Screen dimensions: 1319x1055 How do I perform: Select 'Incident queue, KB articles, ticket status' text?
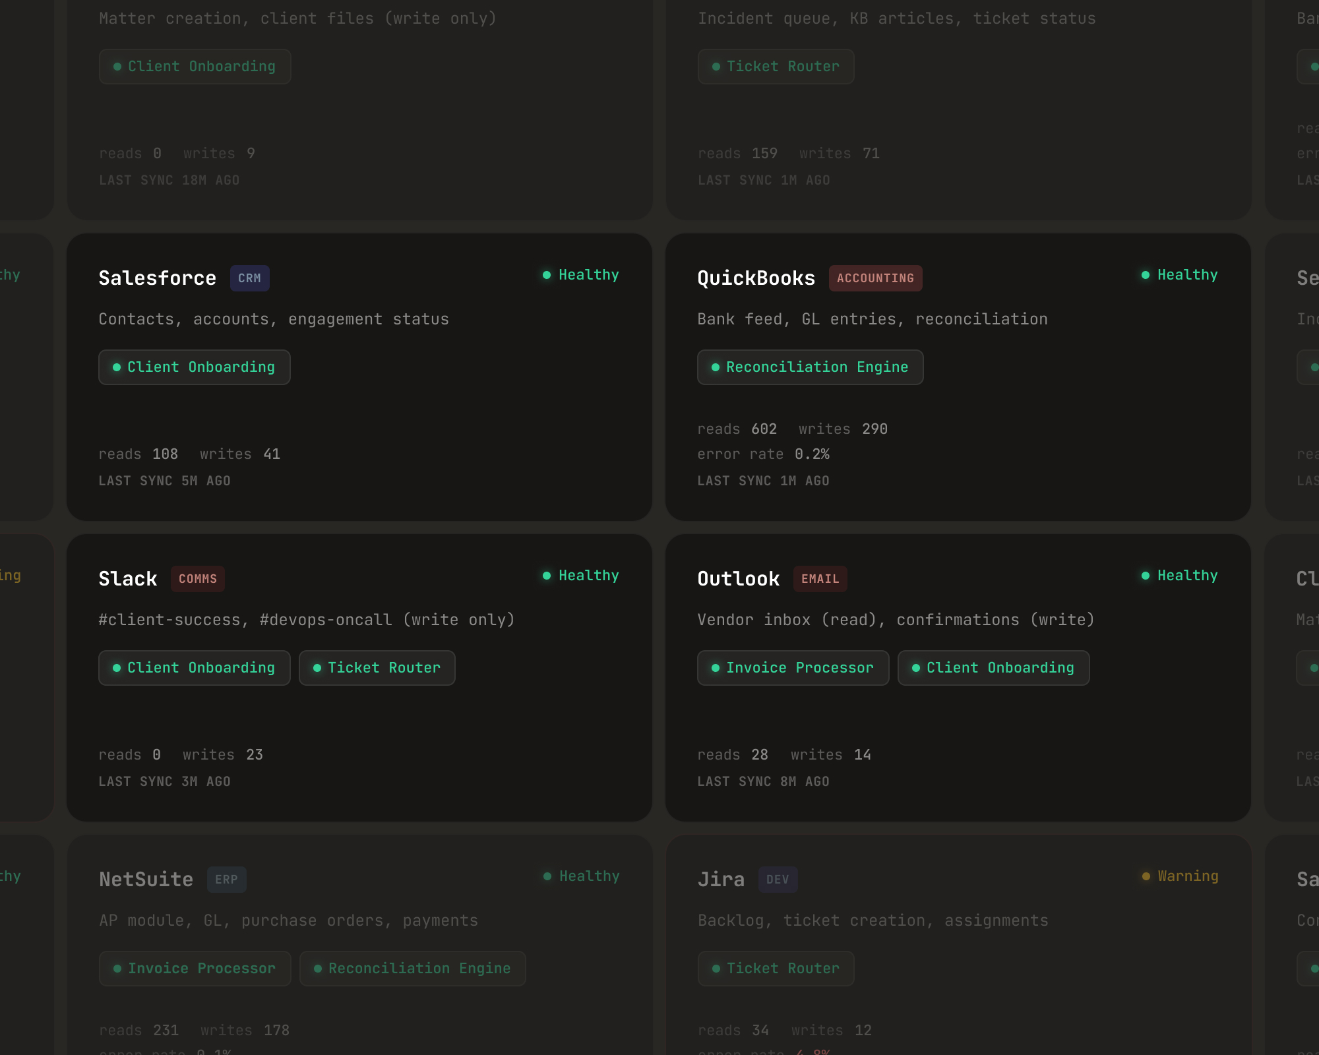tap(897, 18)
